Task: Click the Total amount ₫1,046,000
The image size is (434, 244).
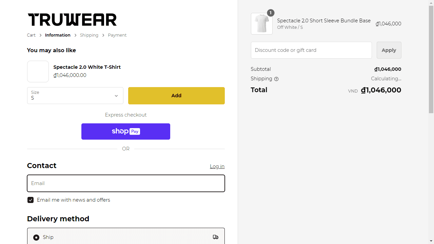Action: 381,90
